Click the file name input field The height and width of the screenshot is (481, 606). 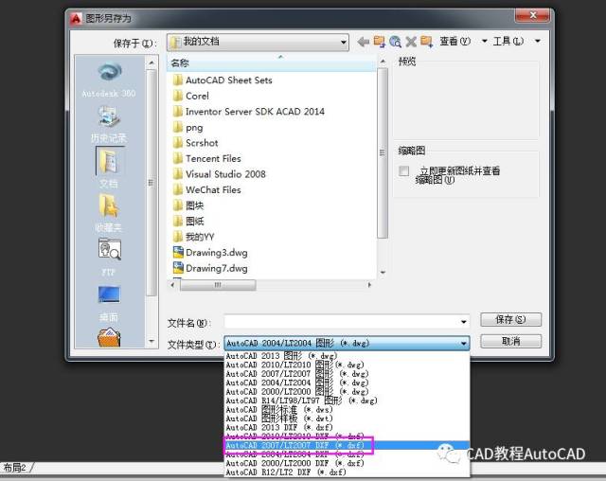(341, 321)
